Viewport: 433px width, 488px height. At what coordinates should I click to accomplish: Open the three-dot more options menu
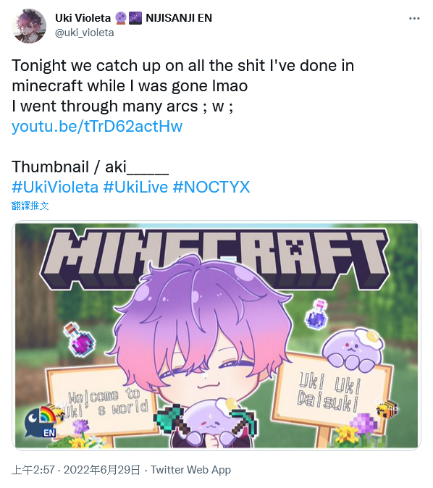tap(414, 19)
